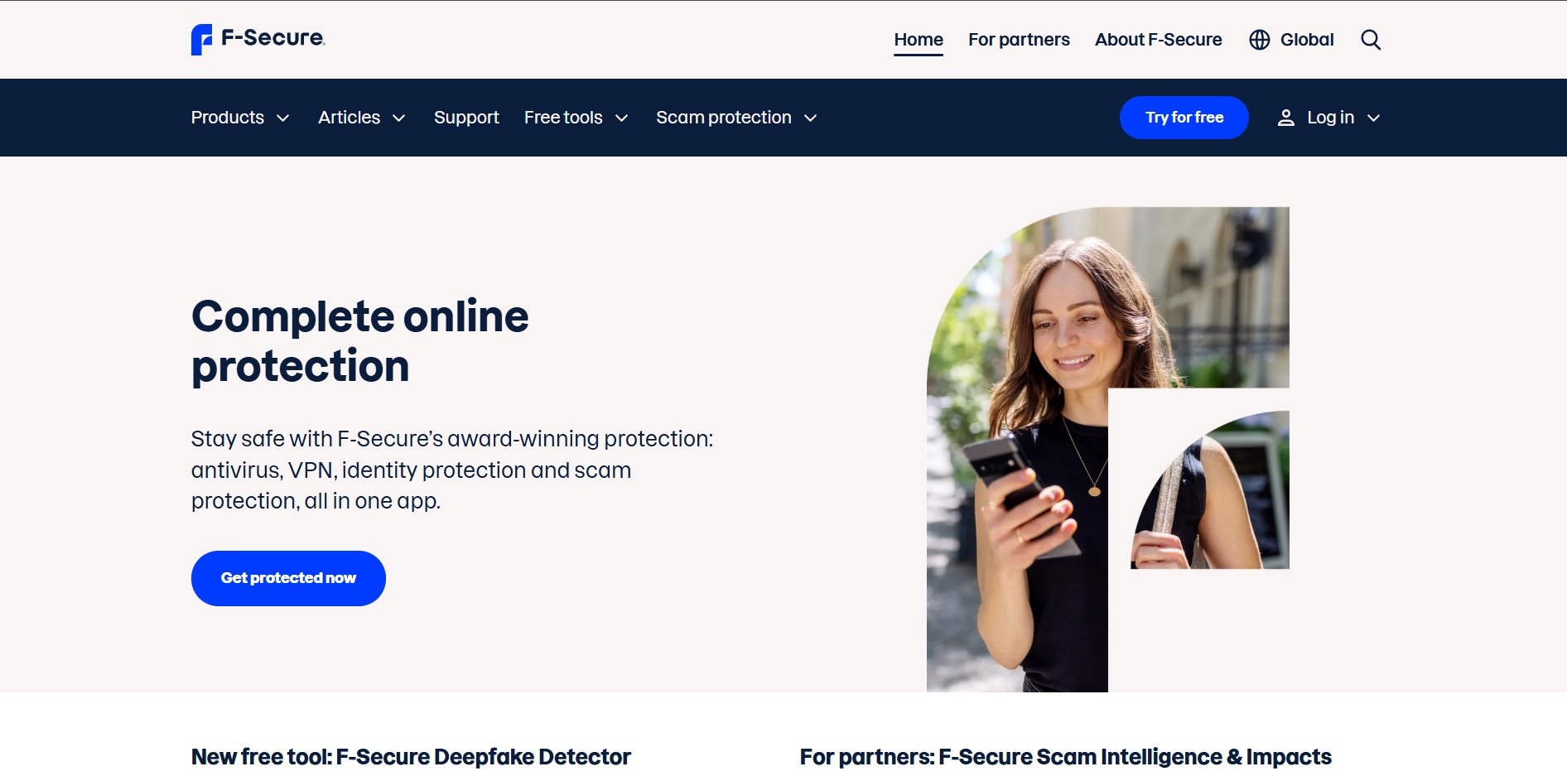Click the user account icon beside Log in
The image size is (1567, 776).
(x=1285, y=118)
